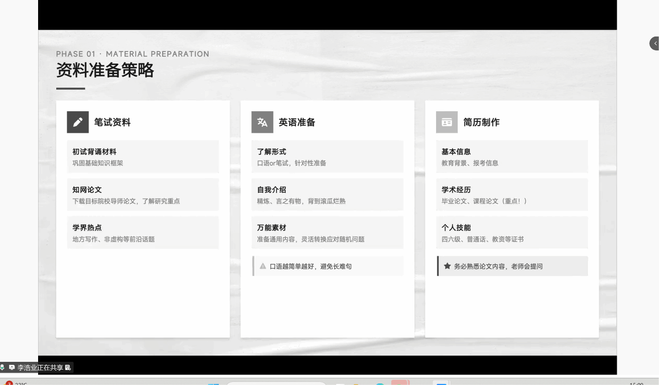This screenshot has height=385, width=659.
Task: Click the ID card icon beside 简历制作
Action: coord(446,122)
